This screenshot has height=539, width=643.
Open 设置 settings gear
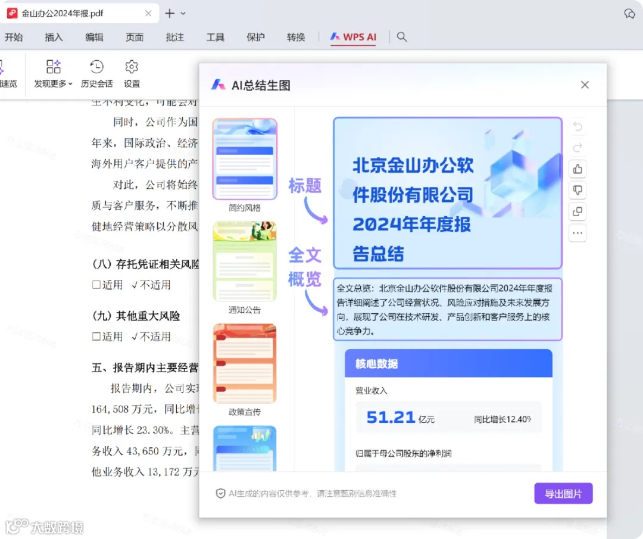pos(132,74)
